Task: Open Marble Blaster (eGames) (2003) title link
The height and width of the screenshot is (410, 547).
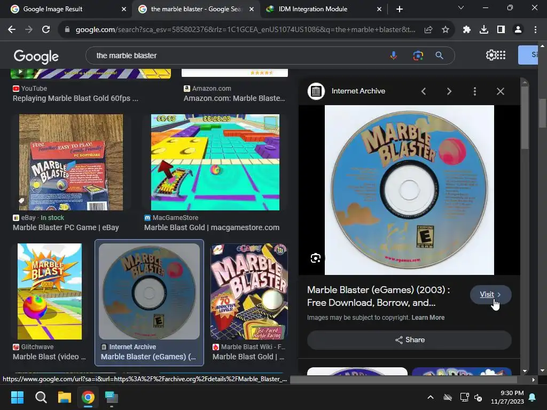Action: pos(379,296)
